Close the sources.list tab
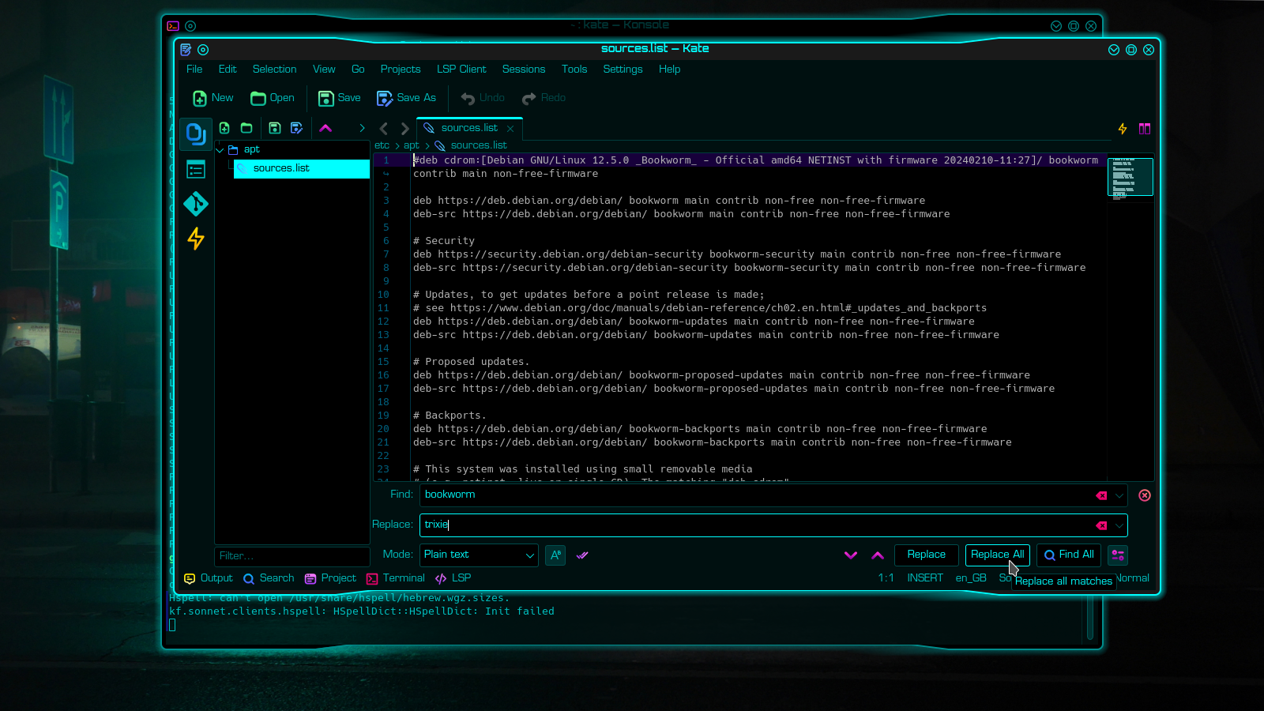The height and width of the screenshot is (711, 1264). (510, 129)
